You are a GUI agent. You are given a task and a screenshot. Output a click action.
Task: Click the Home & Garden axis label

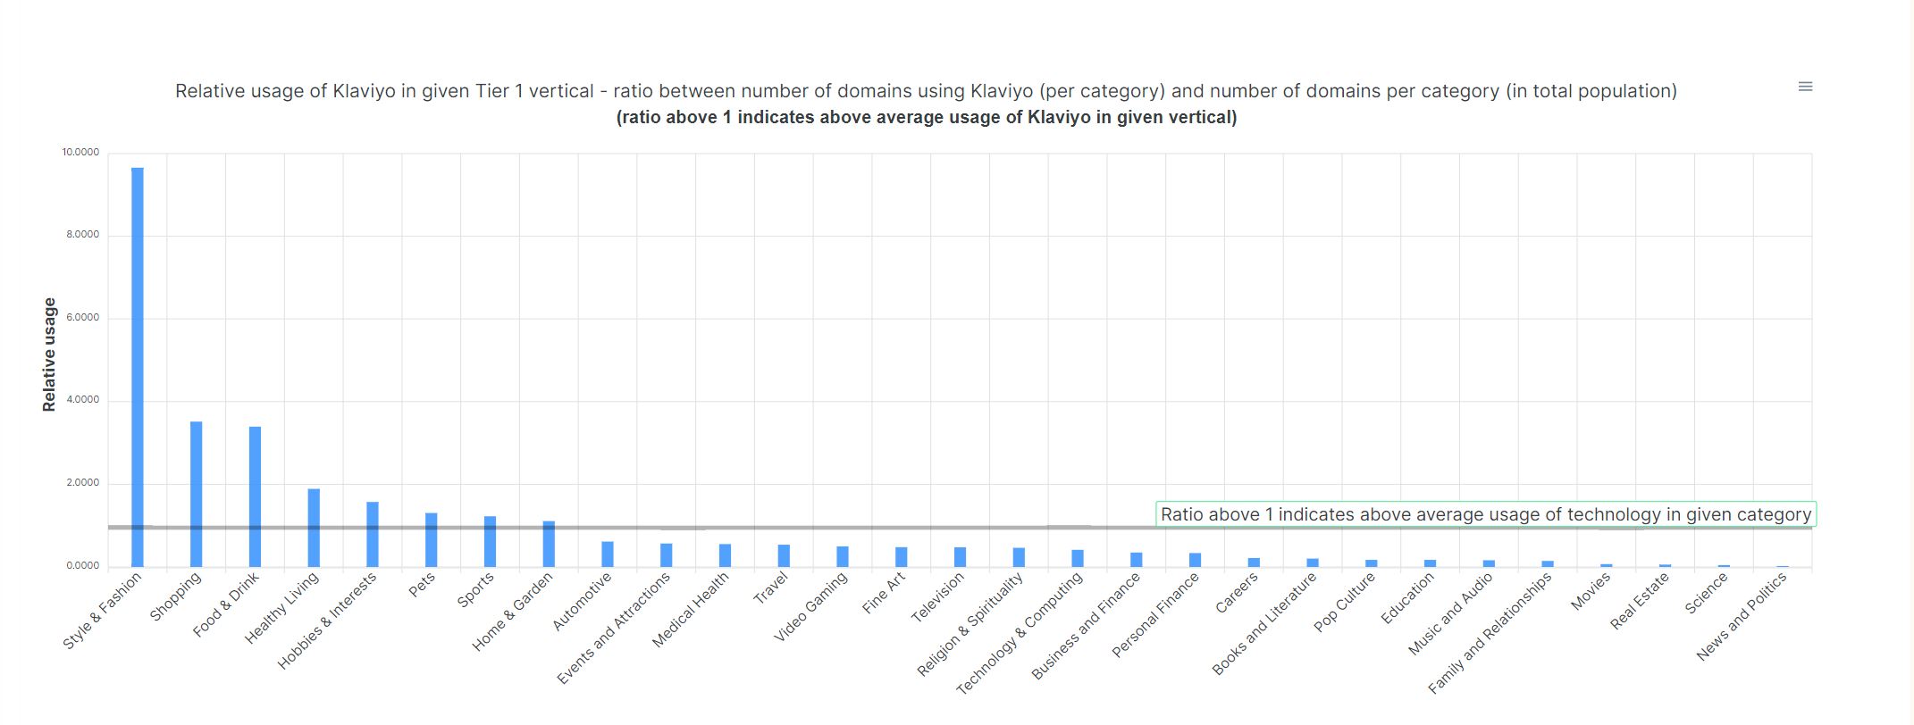[x=513, y=612]
